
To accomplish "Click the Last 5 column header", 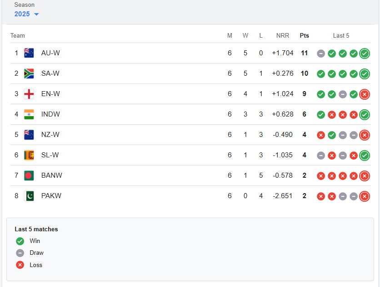I will tap(341, 36).
